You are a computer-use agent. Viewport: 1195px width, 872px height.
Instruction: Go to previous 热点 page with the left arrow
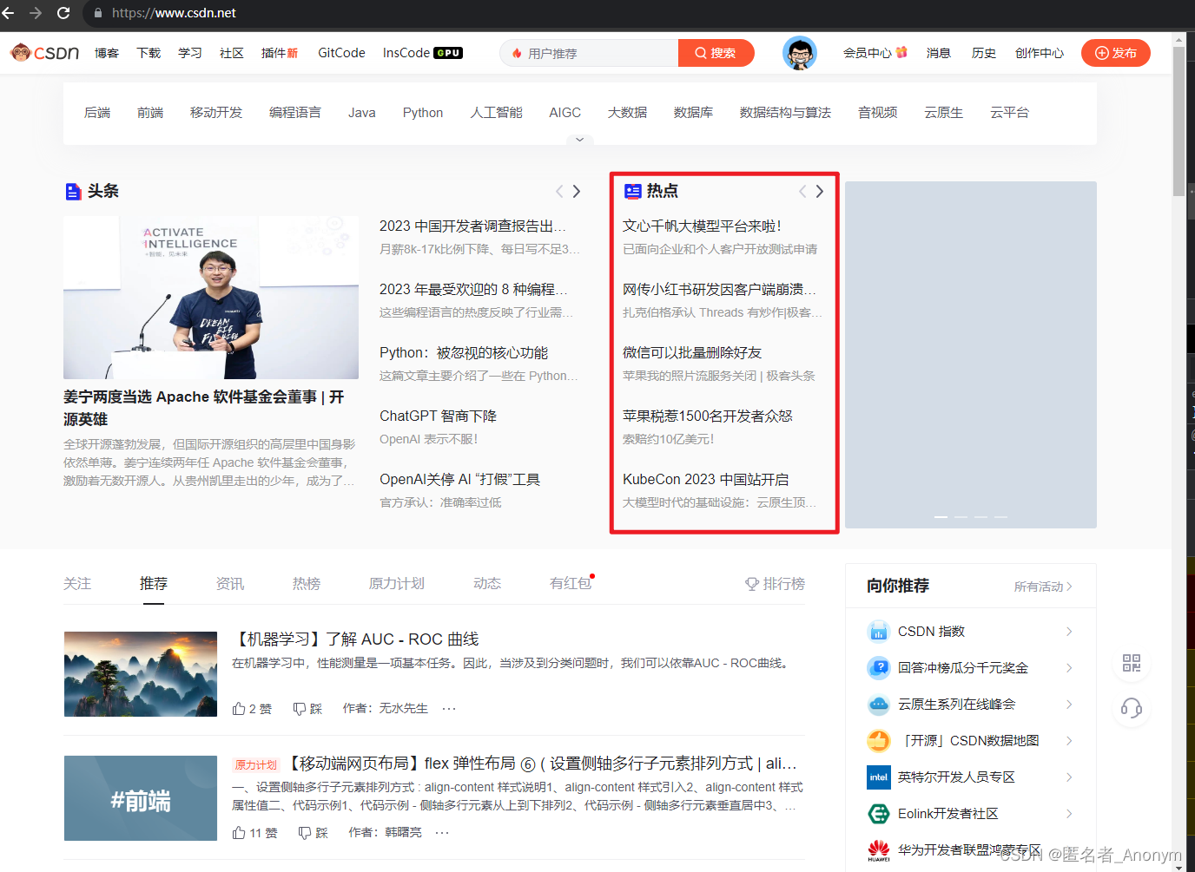coord(802,192)
